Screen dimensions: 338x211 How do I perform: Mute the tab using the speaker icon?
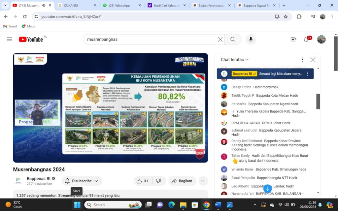click(44, 5)
